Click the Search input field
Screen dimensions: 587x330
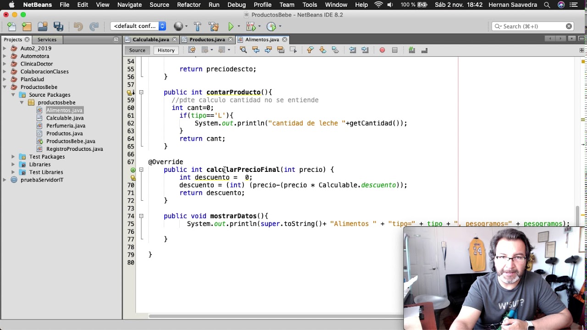533,26
